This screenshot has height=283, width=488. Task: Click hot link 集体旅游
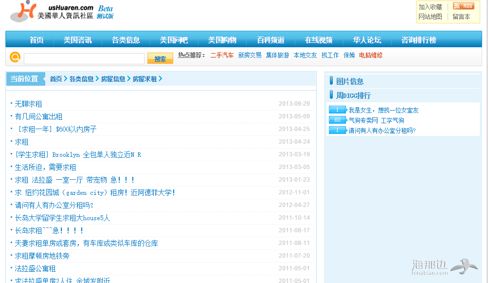tap(277, 55)
